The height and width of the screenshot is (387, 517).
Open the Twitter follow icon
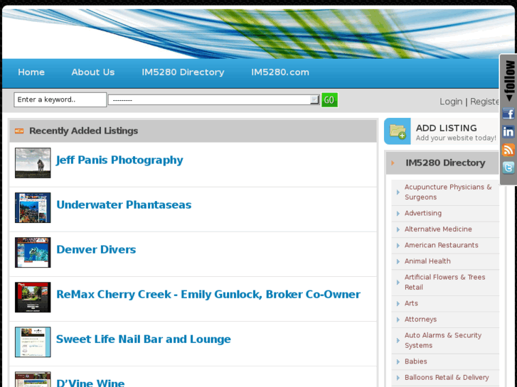point(508,168)
